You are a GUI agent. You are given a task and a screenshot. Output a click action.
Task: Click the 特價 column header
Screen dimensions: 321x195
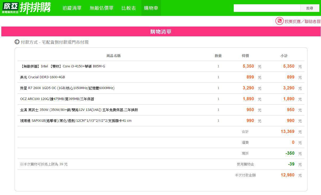(245, 56)
